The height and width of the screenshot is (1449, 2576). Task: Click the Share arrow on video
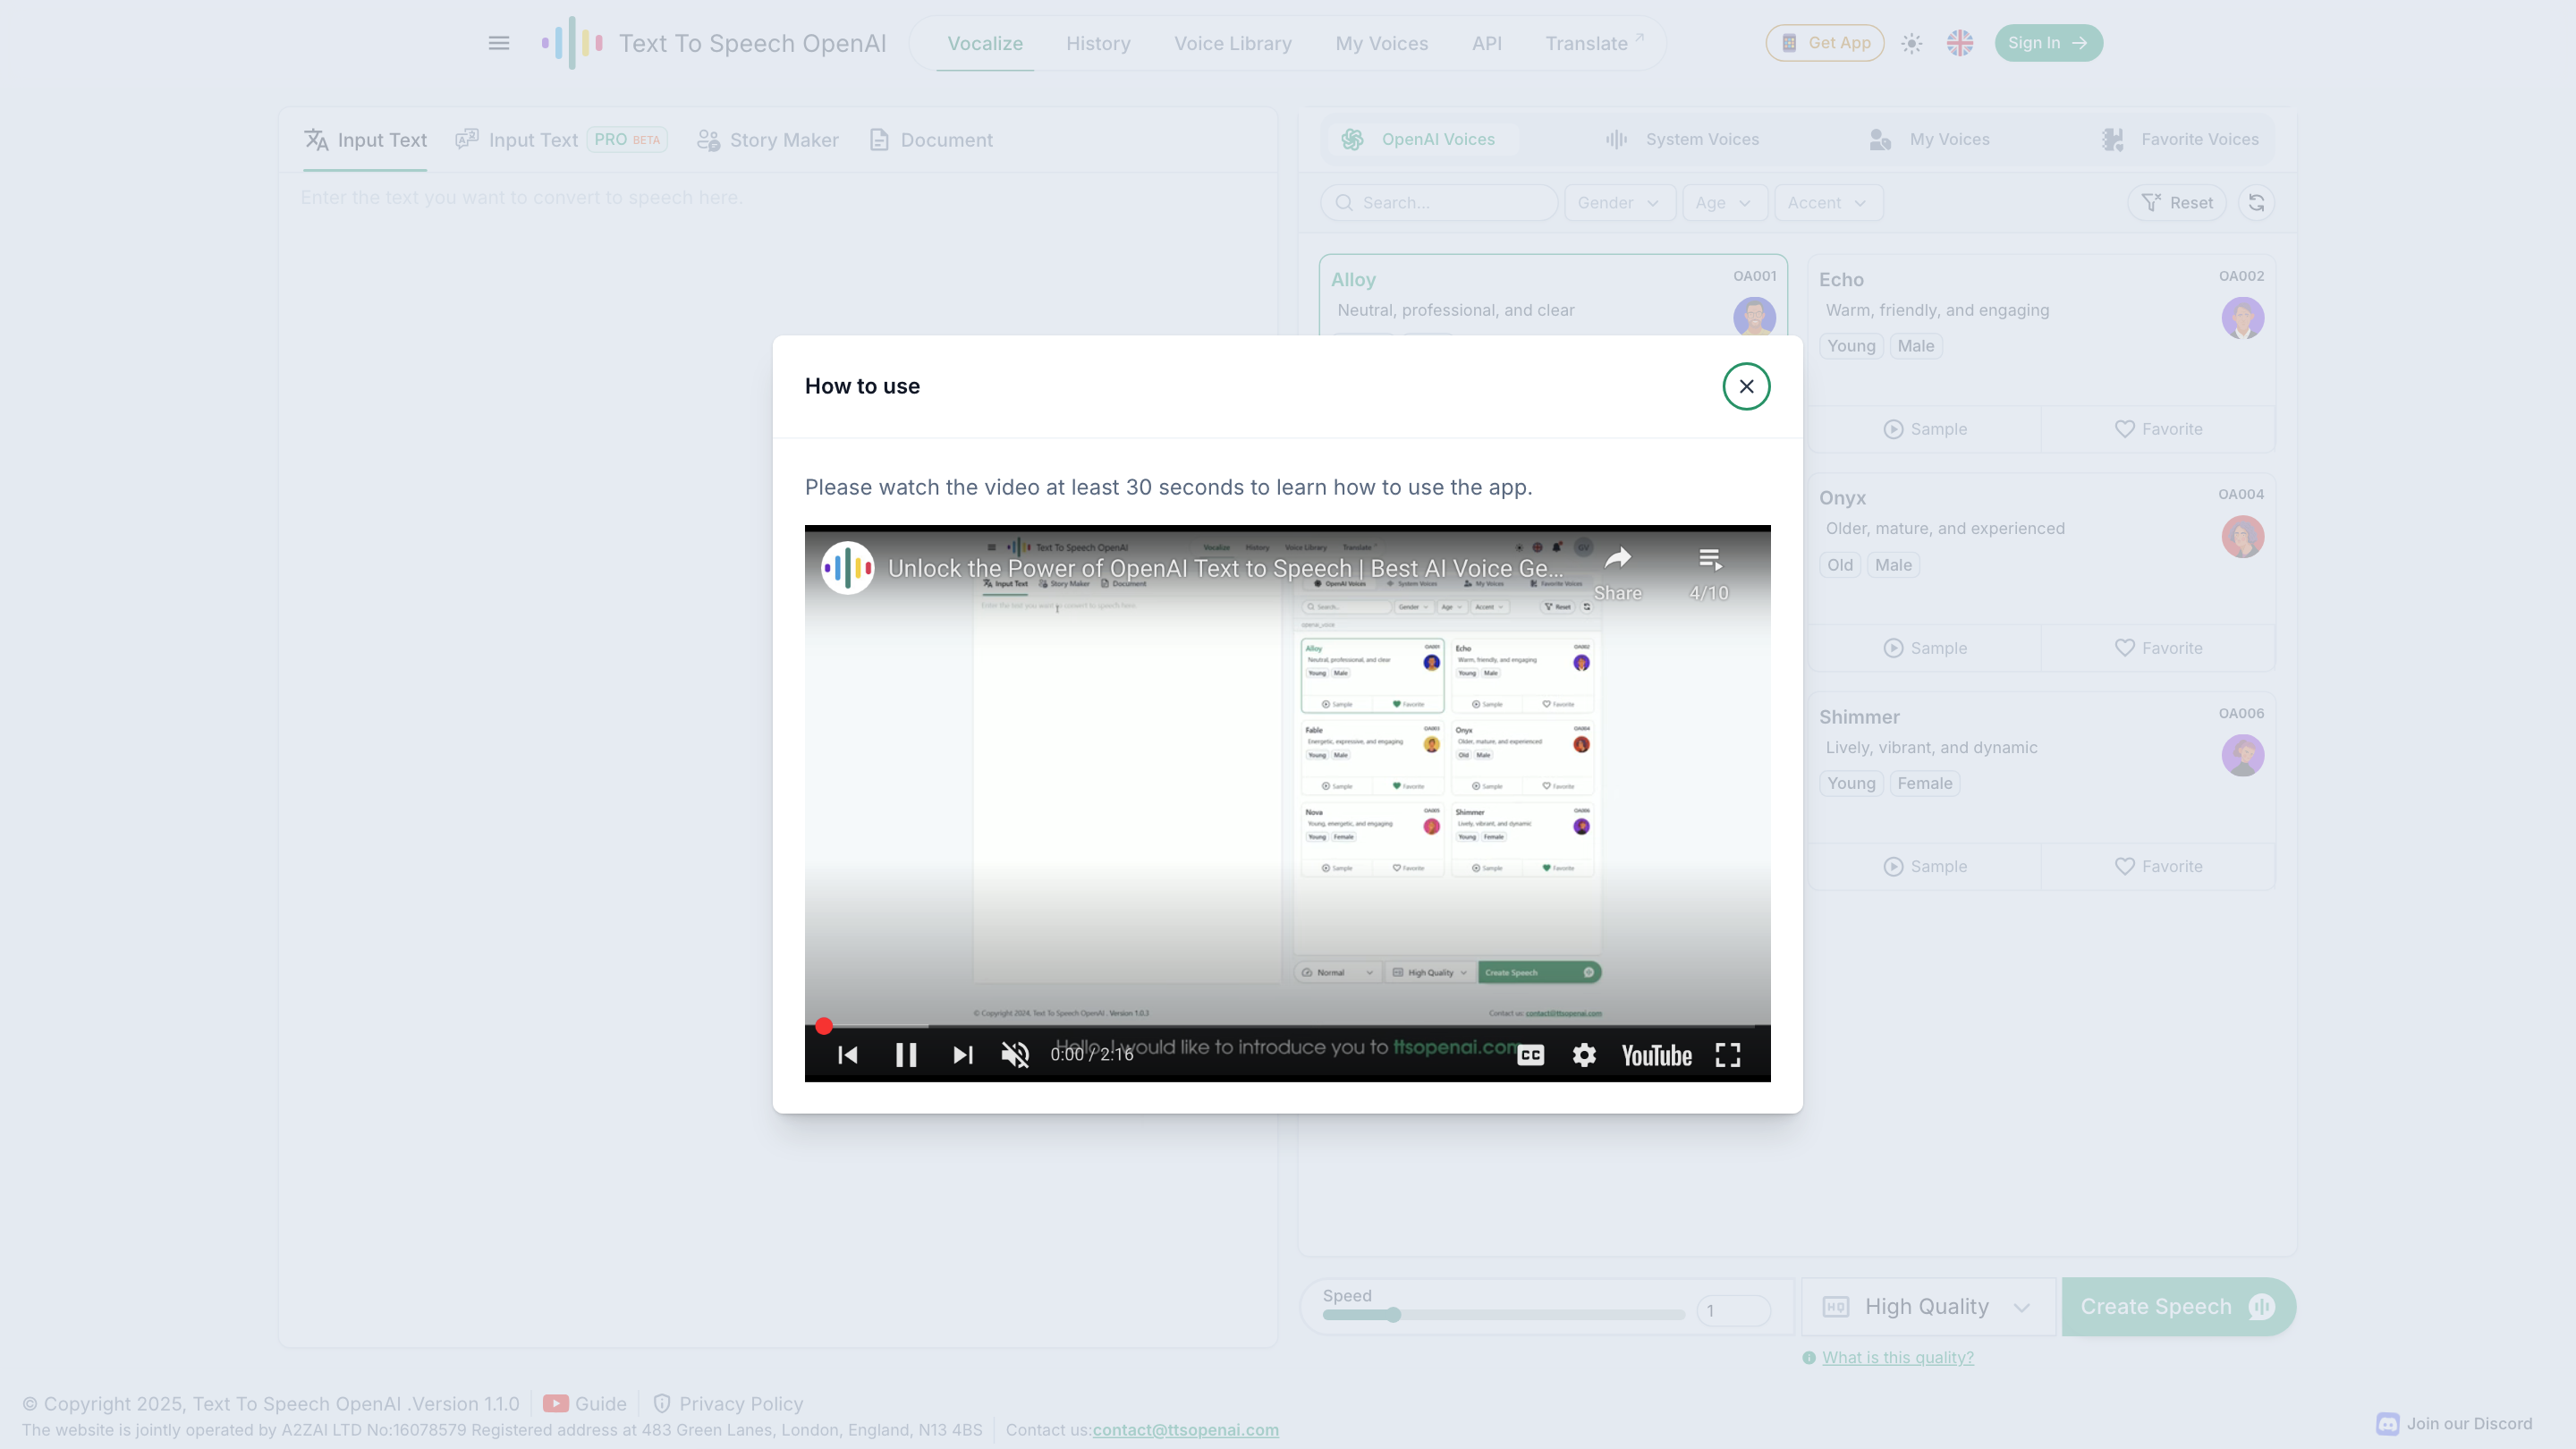1617,560
